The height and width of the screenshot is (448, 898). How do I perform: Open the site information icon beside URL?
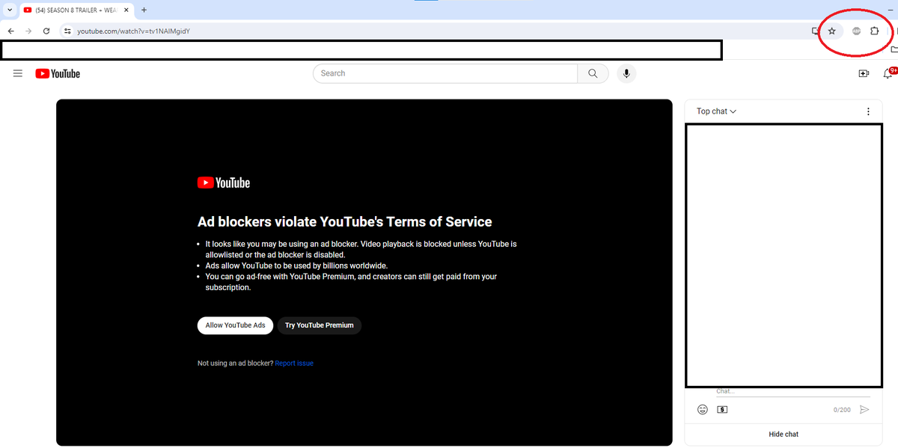pyautogui.click(x=67, y=31)
